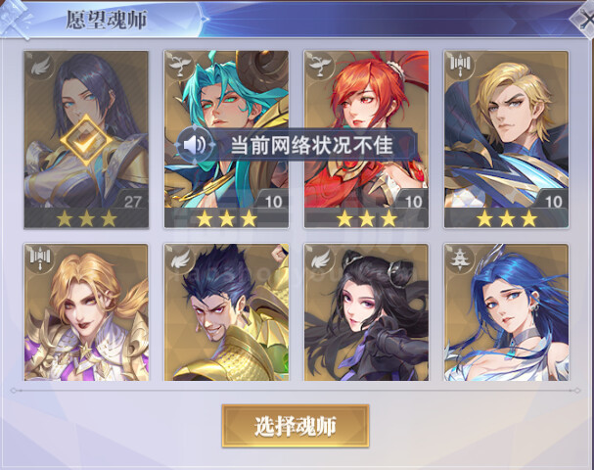The width and height of the screenshot is (594, 470).
Task: Select the red-haired heroine card
Action: click(366, 139)
